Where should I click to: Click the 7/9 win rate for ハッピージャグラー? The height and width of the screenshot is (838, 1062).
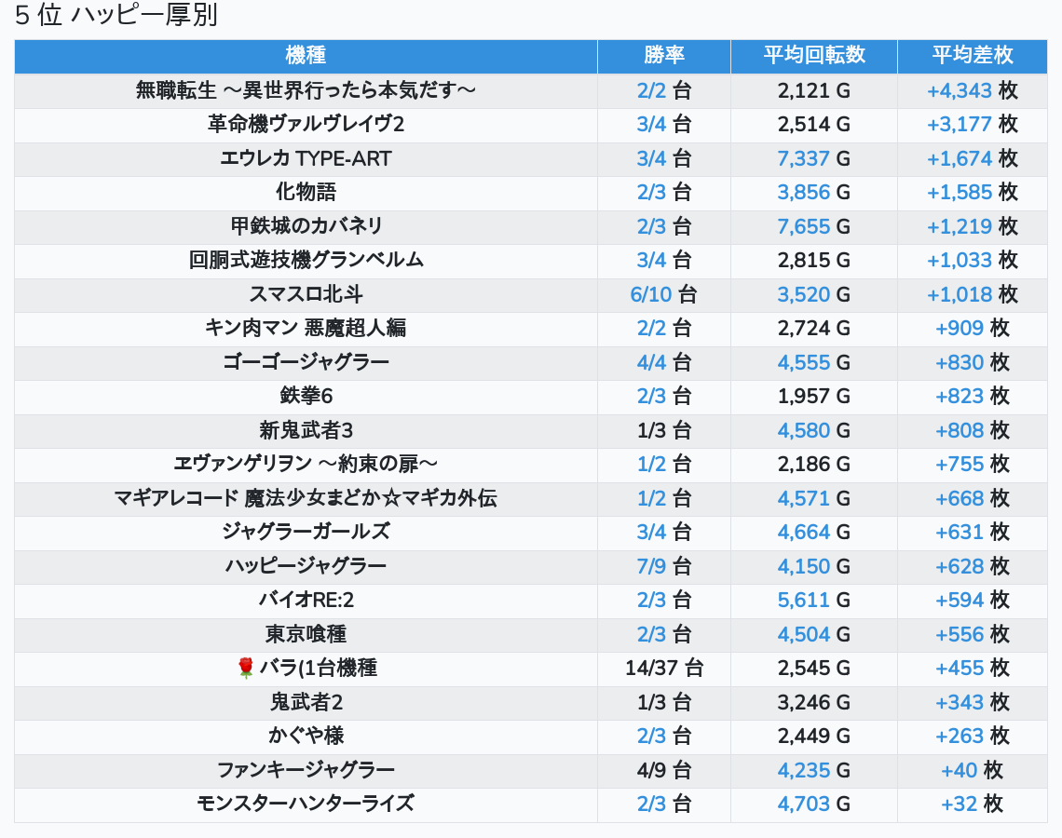(651, 566)
